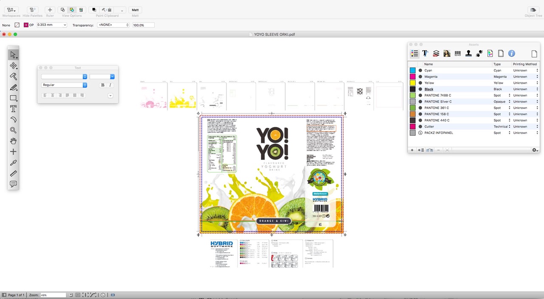Select the crosshair guide tool
The image size is (544, 299).
click(x=13, y=152)
